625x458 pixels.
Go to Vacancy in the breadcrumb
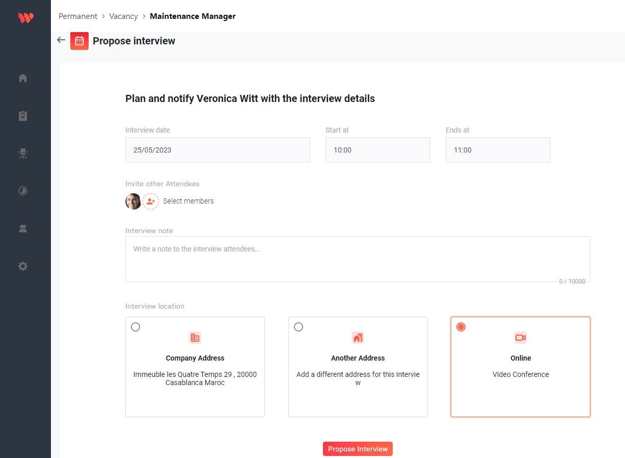[123, 16]
